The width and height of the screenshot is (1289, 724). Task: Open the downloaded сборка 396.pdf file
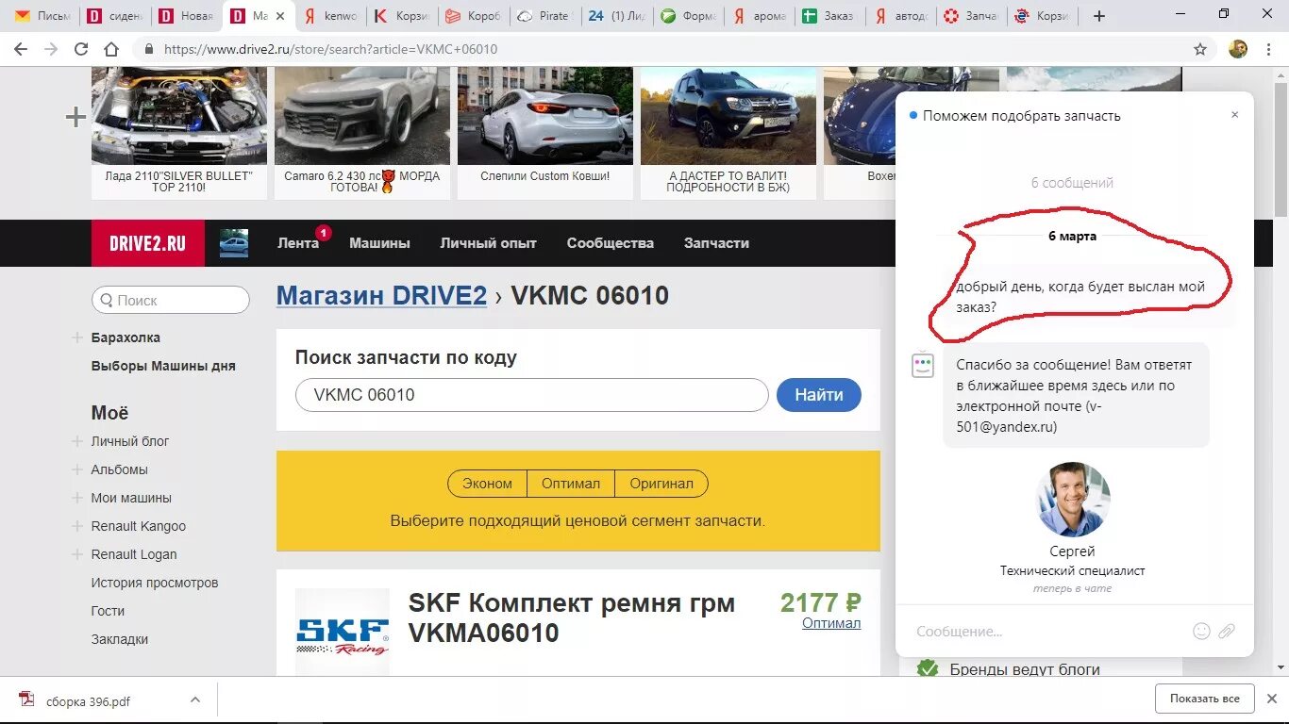(x=89, y=700)
